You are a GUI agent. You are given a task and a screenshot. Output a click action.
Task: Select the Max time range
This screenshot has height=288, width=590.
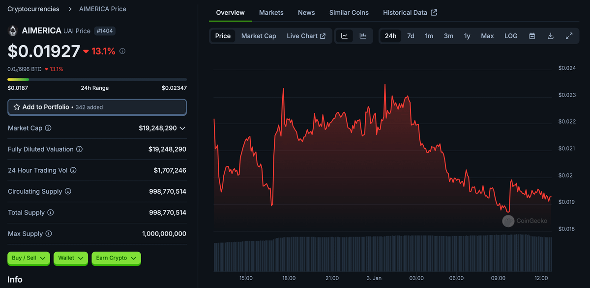[x=487, y=36]
